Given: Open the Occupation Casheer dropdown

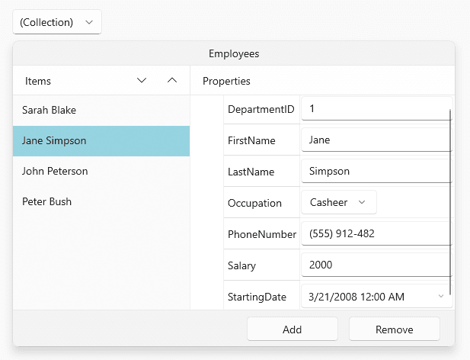Looking at the screenshot, I should click(339, 202).
